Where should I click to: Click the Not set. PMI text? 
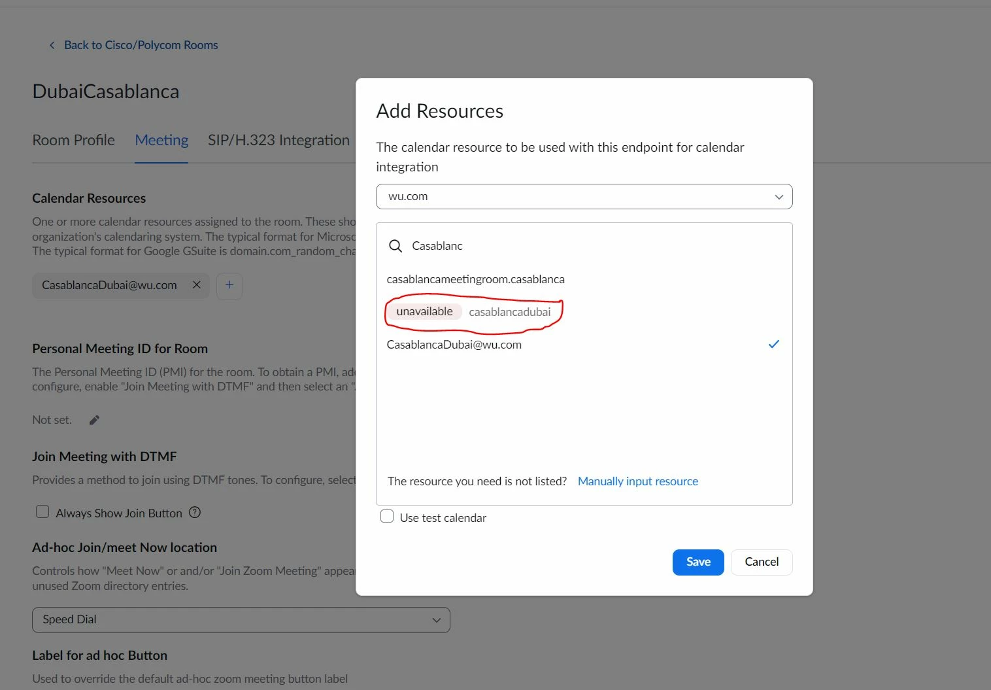pos(52,420)
